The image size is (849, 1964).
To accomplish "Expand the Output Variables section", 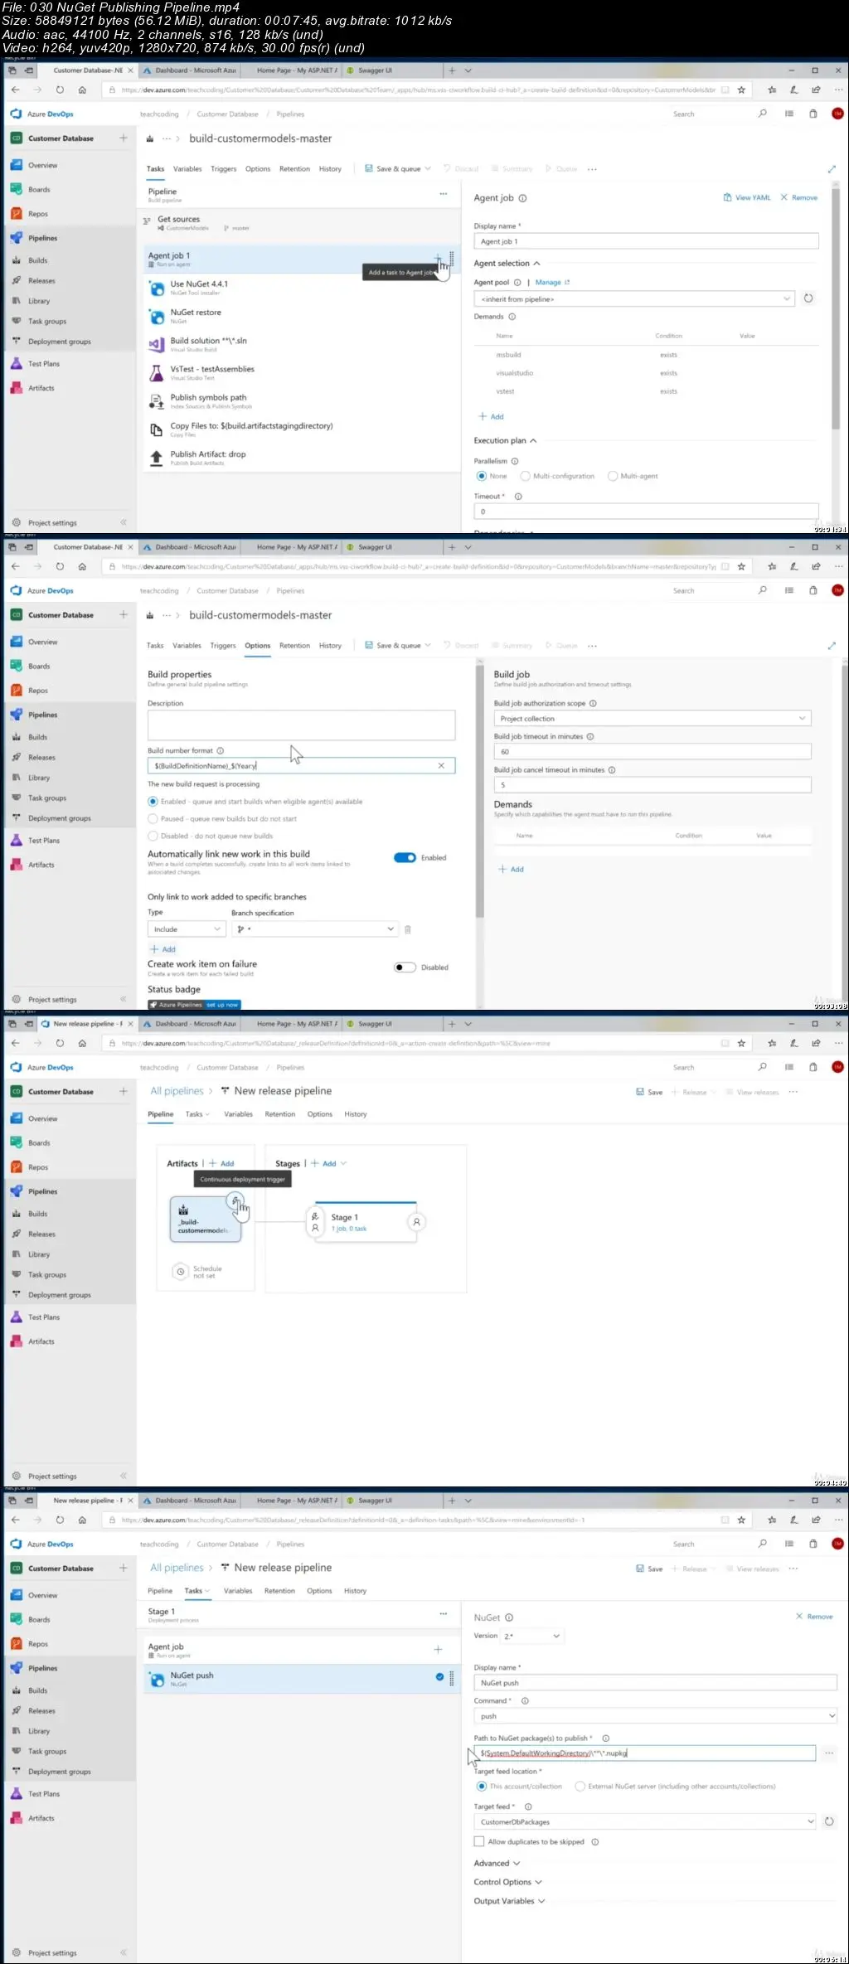I will 509,1901.
